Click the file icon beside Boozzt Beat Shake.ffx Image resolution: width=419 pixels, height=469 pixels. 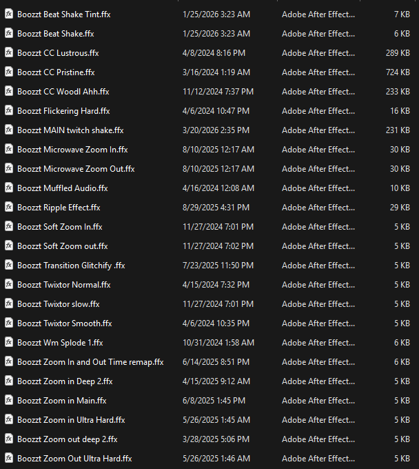click(9, 33)
